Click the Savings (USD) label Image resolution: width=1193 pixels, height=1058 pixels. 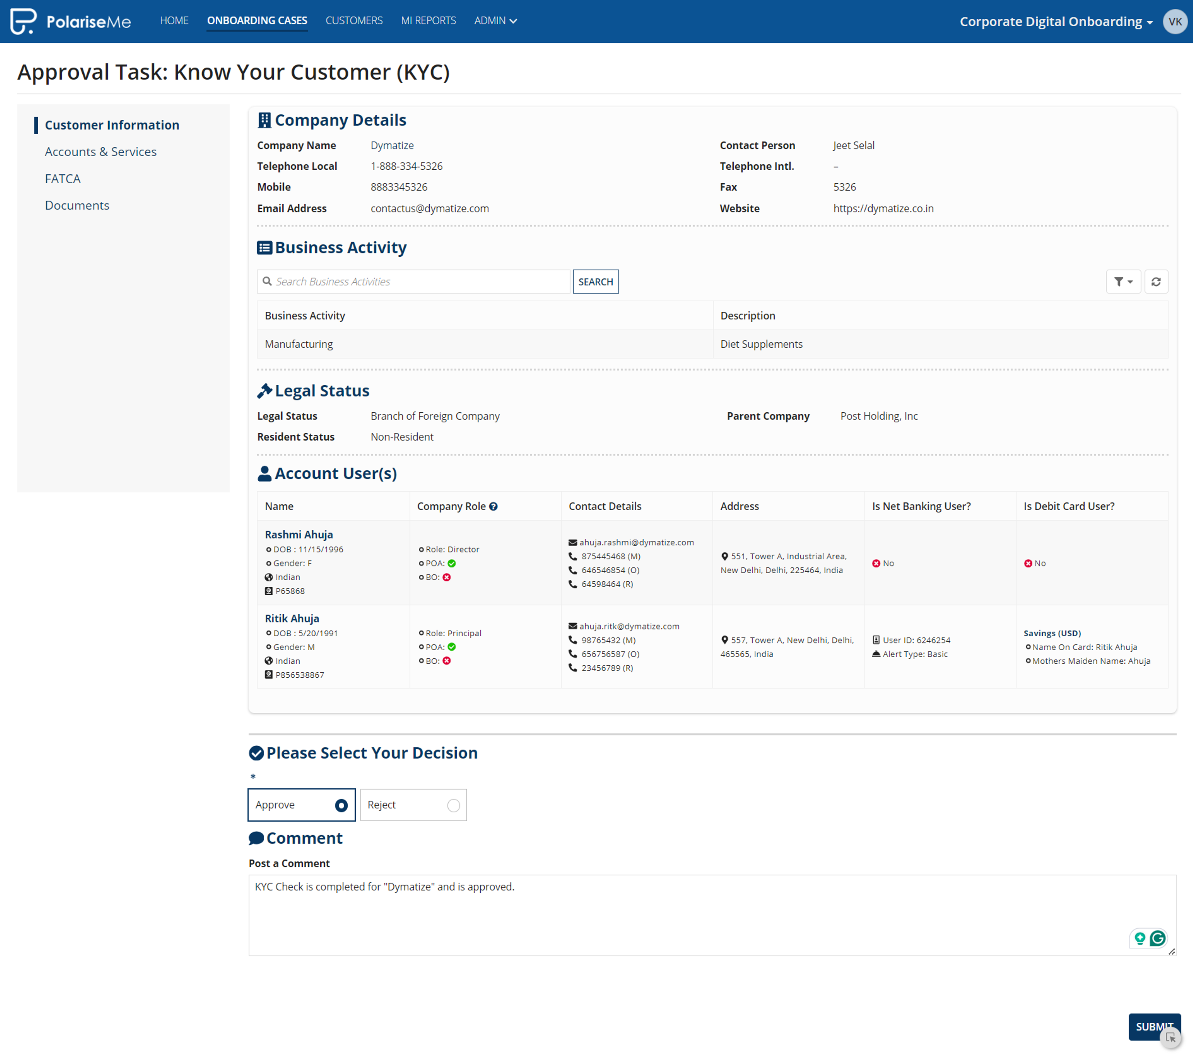[x=1052, y=633]
